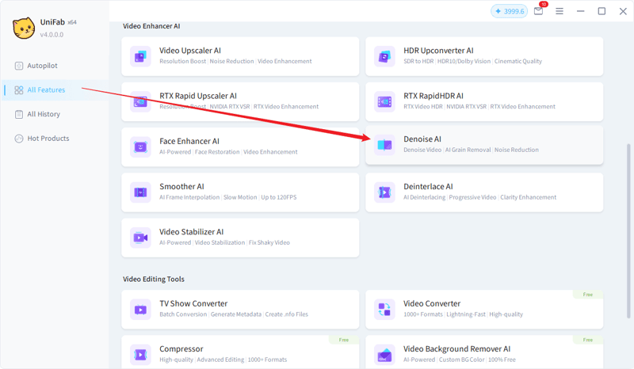The height and width of the screenshot is (369, 634).
Task: Click the Face Enhancer AI icon
Action: point(140,146)
